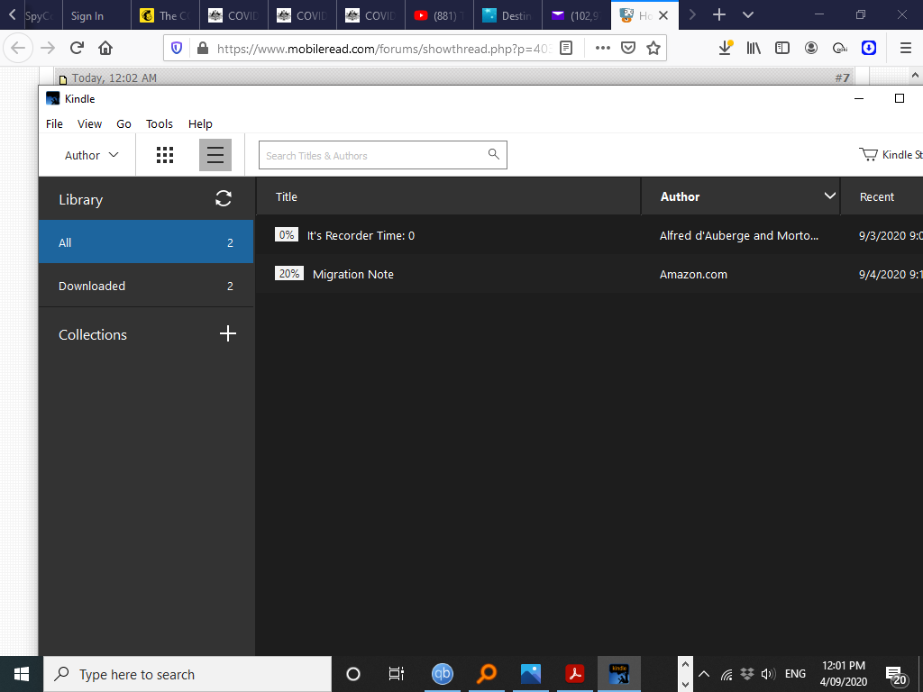Open Firefox tracking protection shield icon
The height and width of the screenshot is (692, 923).
(x=177, y=49)
